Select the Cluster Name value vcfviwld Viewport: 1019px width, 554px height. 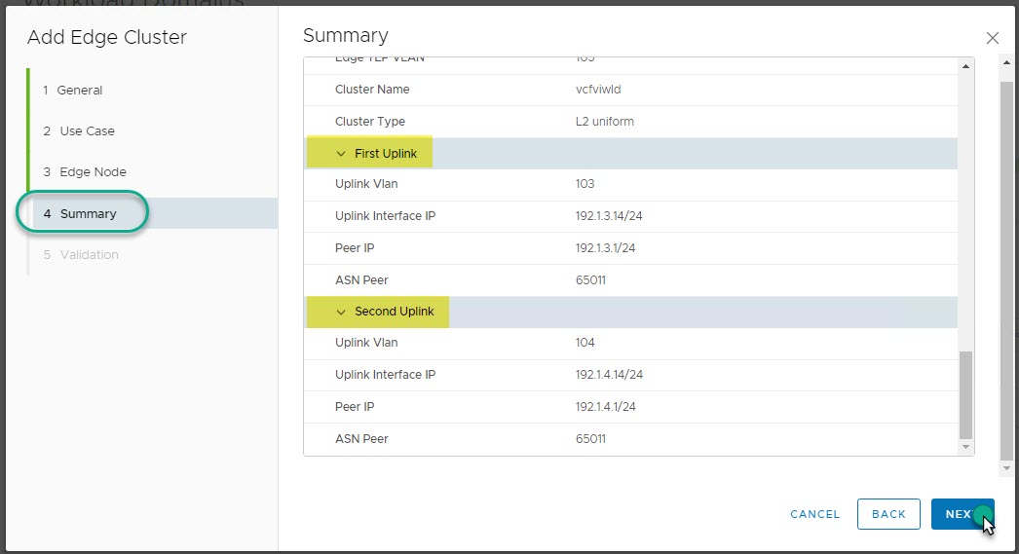click(598, 90)
